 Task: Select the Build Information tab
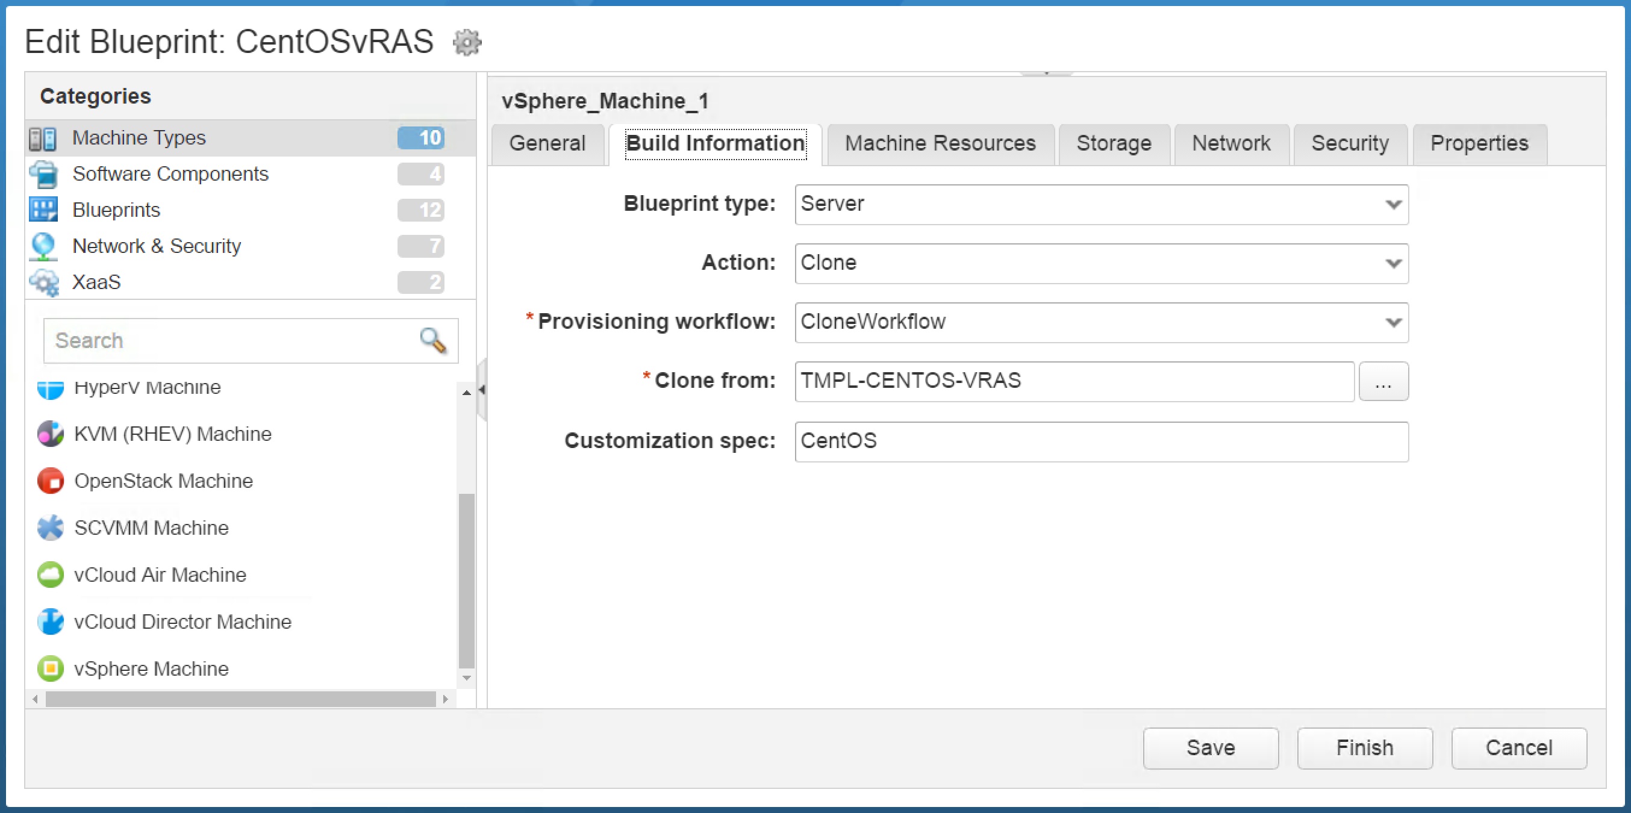(x=716, y=143)
